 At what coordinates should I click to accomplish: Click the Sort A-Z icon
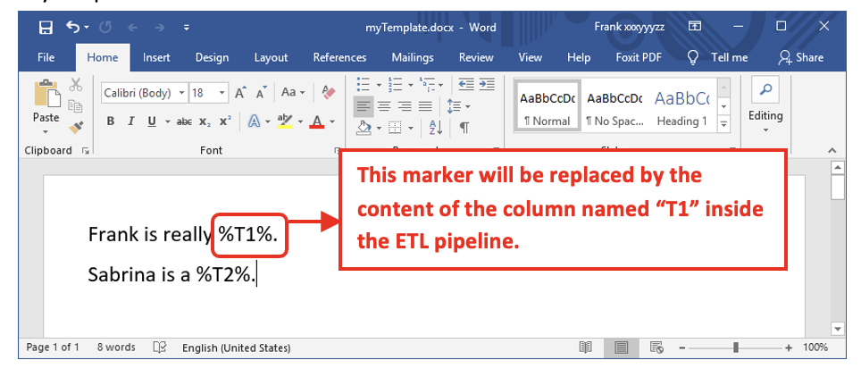click(x=435, y=127)
